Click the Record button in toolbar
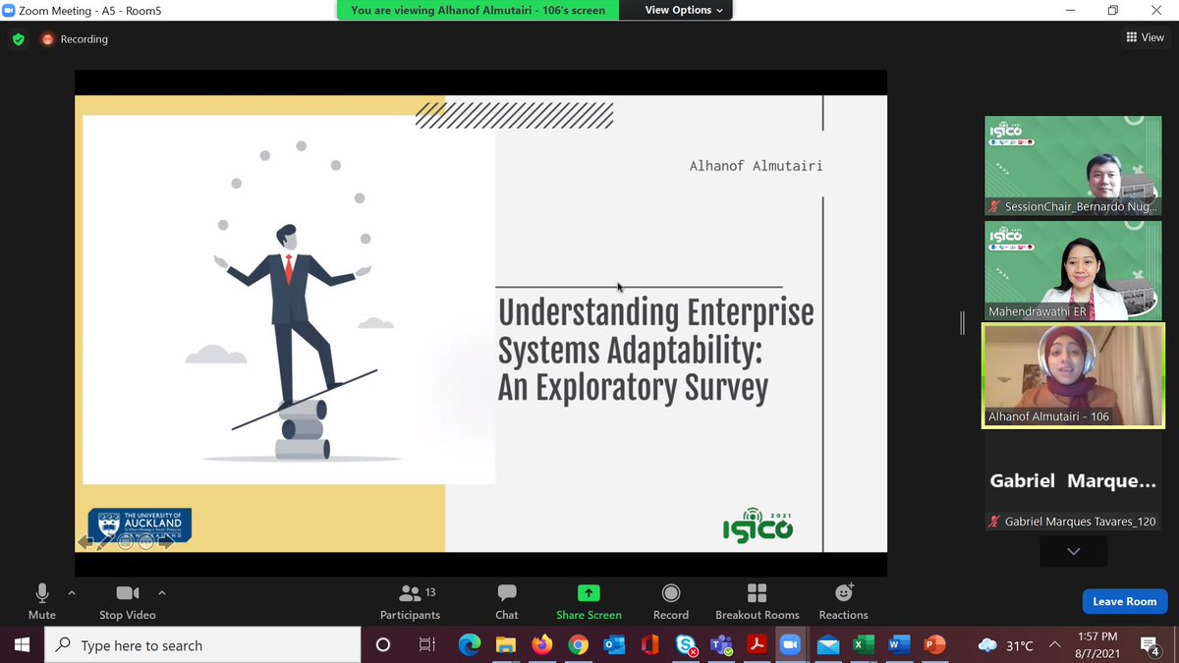This screenshot has height=663, width=1179. [671, 601]
